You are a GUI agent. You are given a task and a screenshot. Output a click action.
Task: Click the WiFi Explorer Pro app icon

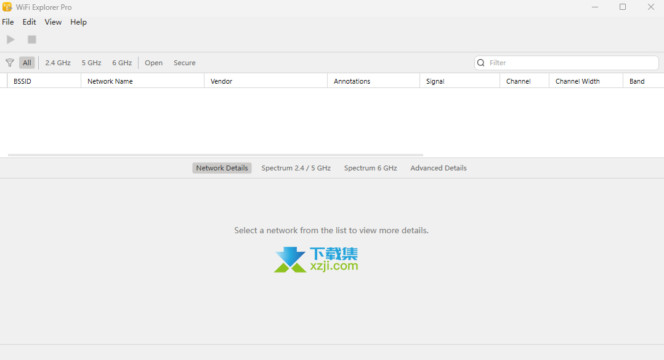(x=7, y=7)
